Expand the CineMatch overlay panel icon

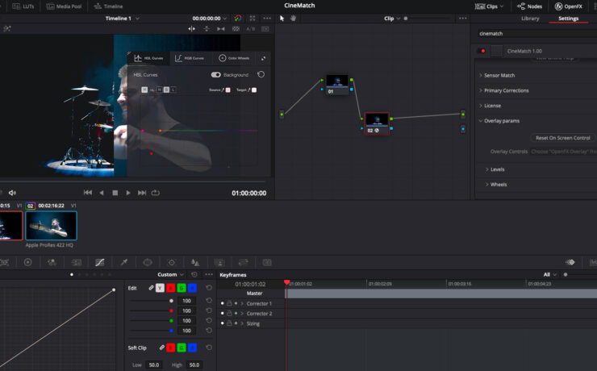(263, 58)
